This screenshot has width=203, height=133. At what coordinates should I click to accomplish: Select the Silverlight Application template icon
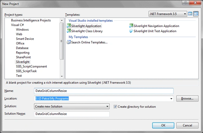click(x=69, y=26)
